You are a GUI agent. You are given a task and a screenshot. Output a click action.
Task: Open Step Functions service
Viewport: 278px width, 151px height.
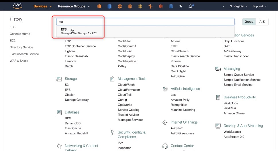click(x=234, y=41)
